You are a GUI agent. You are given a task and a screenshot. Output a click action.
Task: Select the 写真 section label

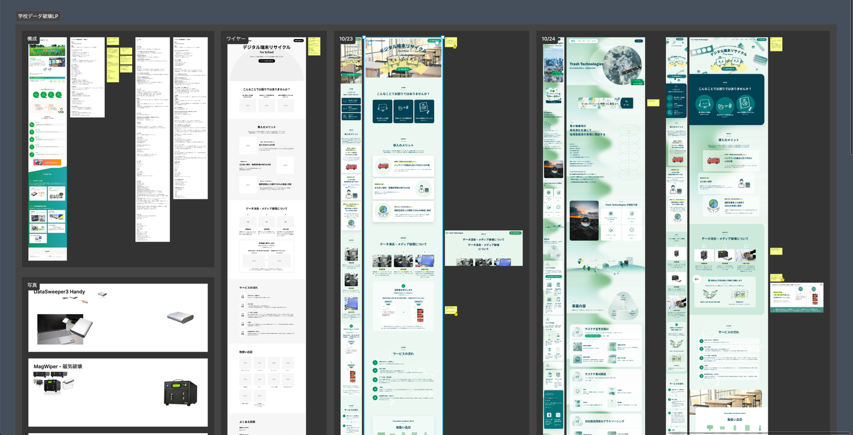point(32,285)
